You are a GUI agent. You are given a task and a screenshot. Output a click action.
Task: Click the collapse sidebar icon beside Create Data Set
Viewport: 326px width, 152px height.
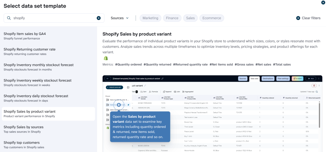click(128, 87)
